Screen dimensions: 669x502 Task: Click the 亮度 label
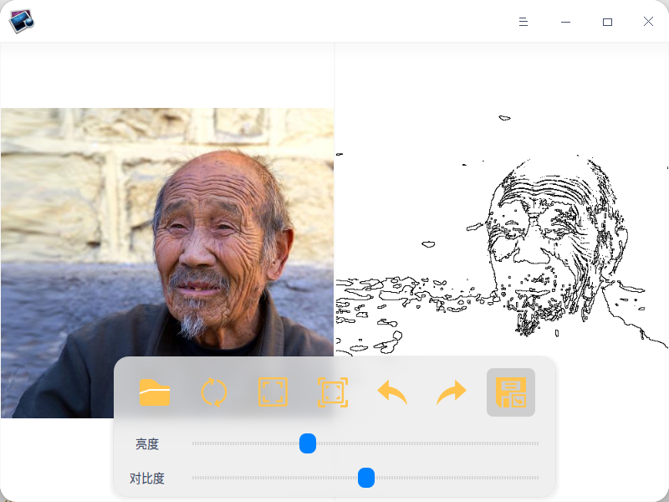click(147, 444)
